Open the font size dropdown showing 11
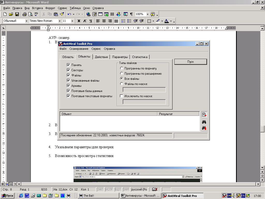Viewport: 265px width, 199px height. point(72,21)
